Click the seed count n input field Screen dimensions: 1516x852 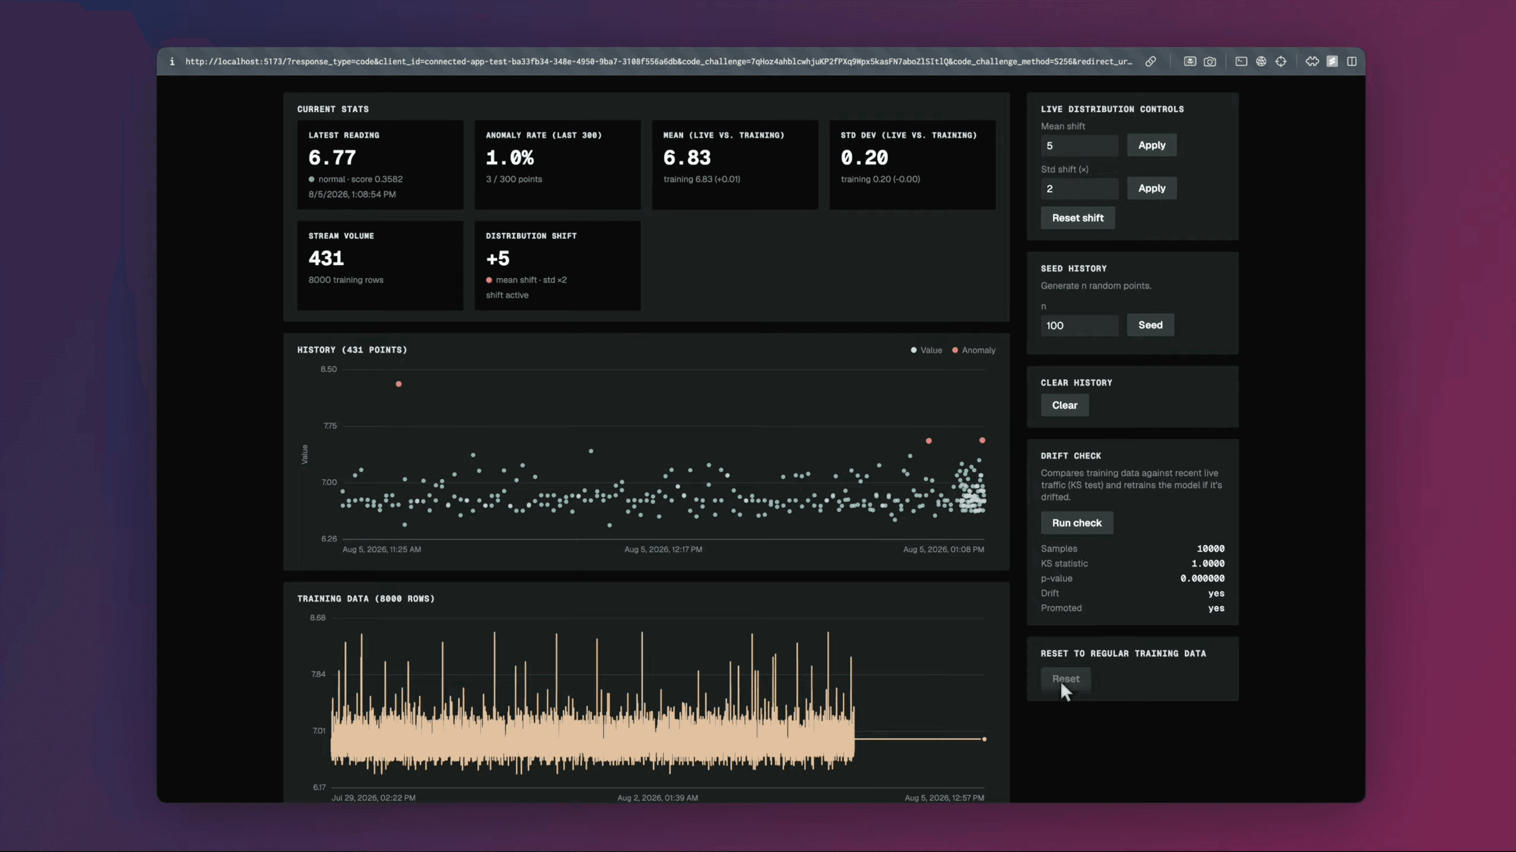tap(1079, 325)
